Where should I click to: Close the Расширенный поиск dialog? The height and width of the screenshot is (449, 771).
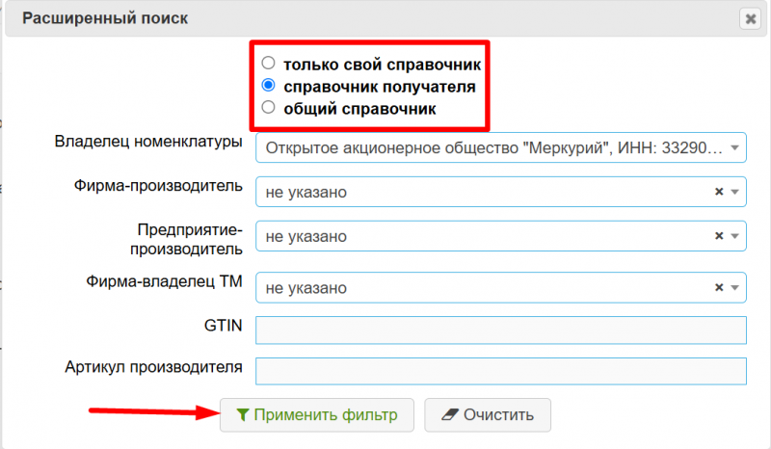tap(749, 18)
